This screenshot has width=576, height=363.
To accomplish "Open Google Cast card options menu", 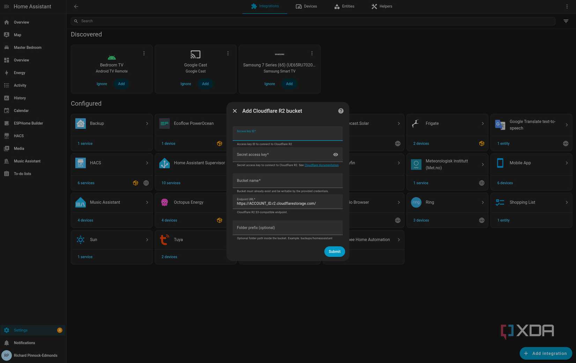I will tap(228, 53).
